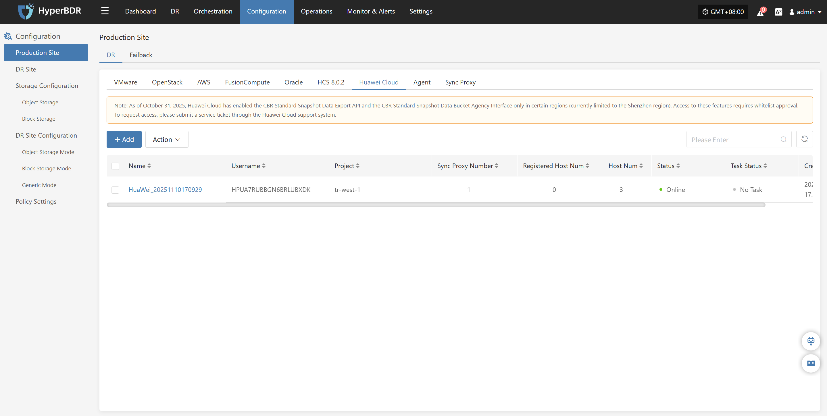Click the HyperBDR shield logo

click(26, 11)
